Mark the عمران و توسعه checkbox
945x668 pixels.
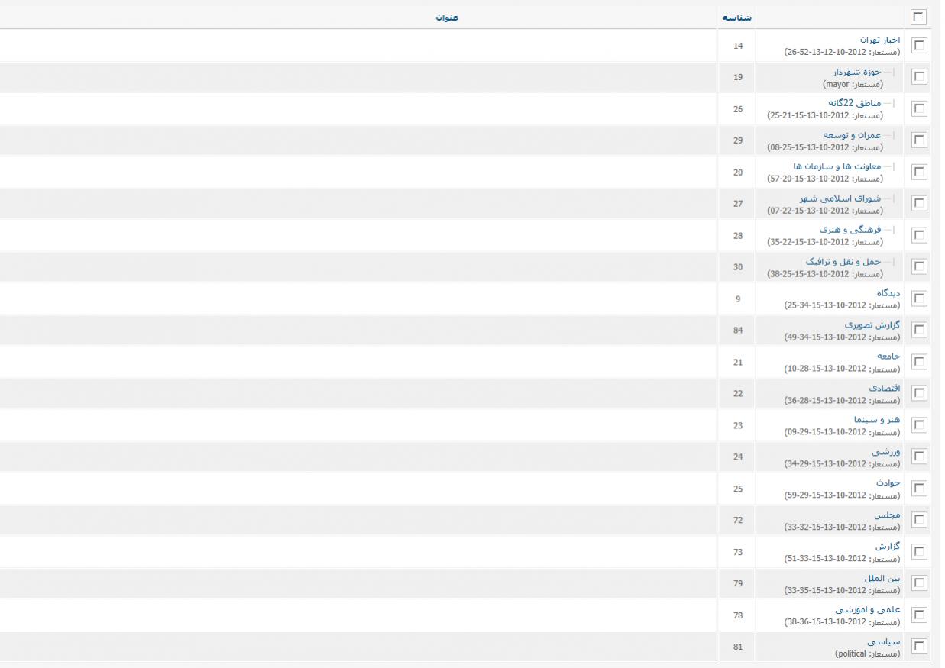point(920,140)
